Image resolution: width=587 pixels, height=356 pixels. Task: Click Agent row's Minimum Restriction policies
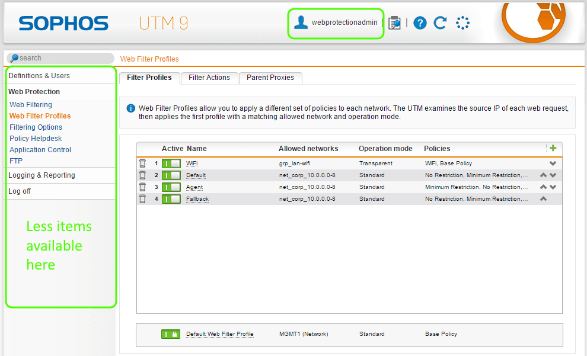pyautogui.click(x=476, y=187)
